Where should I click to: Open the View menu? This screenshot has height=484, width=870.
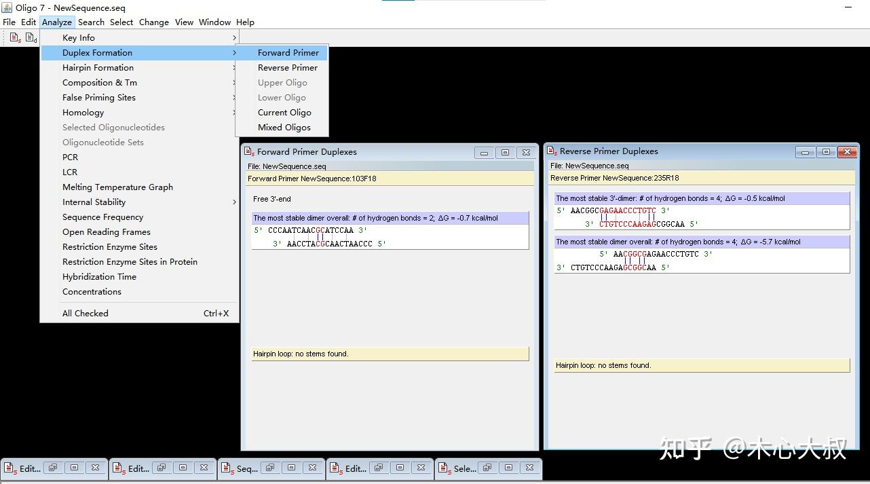tap(185, 22)
